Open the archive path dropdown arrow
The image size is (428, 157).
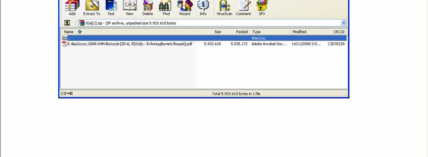pyautogui.click(x=343, y=23)
